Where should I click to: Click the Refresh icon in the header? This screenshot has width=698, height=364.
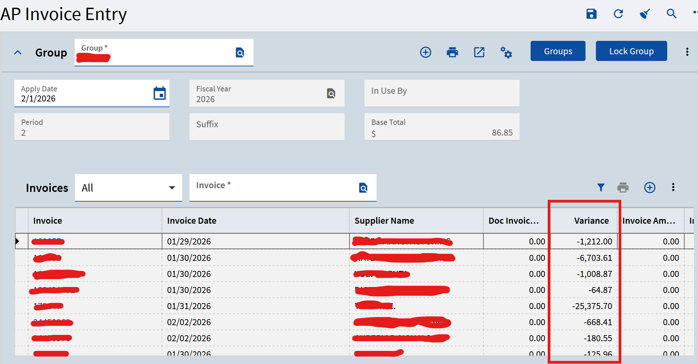pyautogui.click(x=618, y=14)
